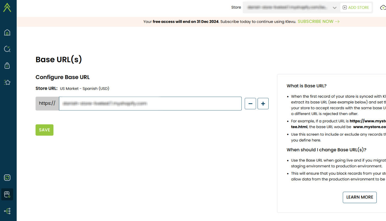Remove the base URL with minus button
Screen dimensions: 386x221
[x=250, y=104]
